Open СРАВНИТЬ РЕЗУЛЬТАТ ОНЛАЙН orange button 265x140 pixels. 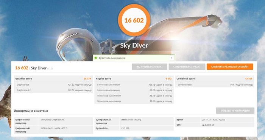pos(230,67)
